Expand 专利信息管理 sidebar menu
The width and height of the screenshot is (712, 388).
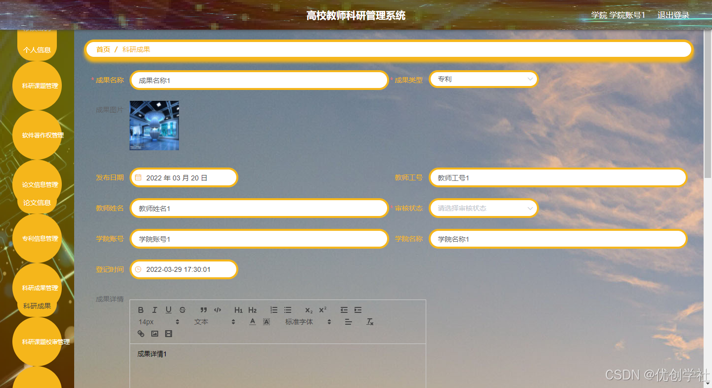click(37, 238)
